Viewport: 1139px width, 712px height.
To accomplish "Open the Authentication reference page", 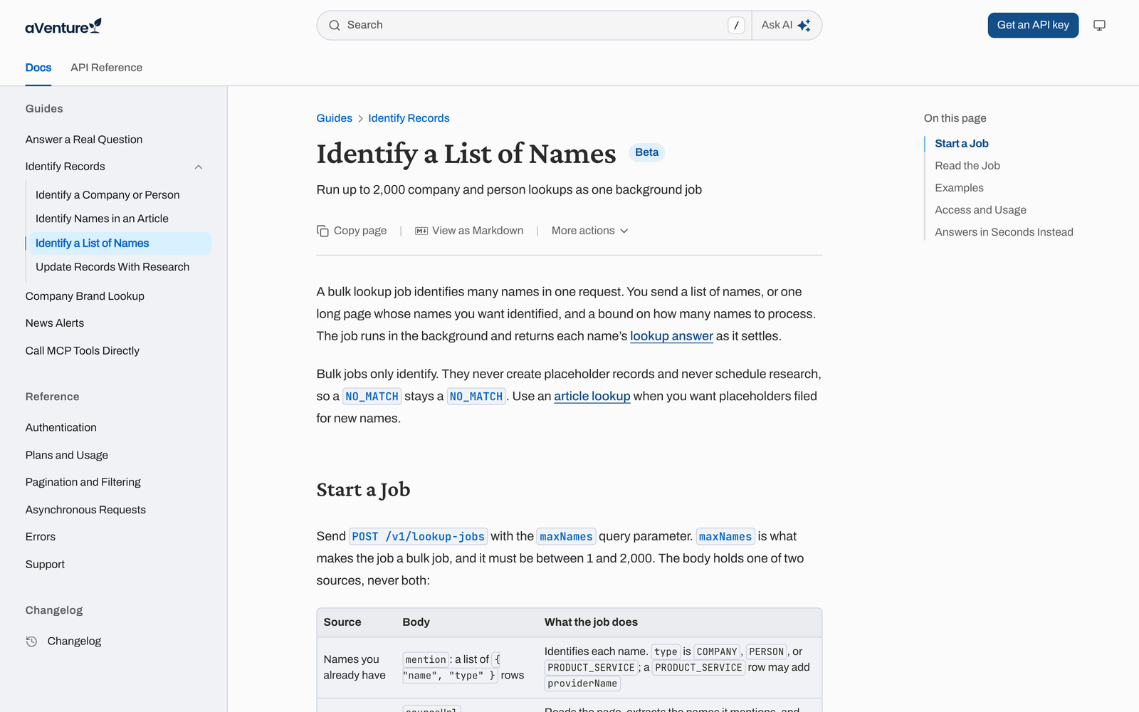I will [x=61, y=427].
